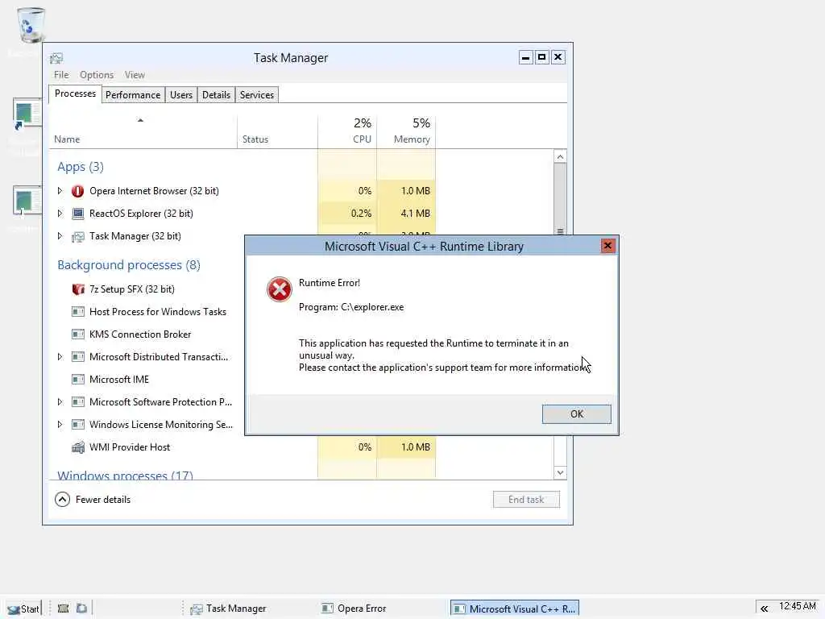Image resolution: width=825 pixels, height=619 pixels.
Task: Click the Microsoft IME process icon
Action: click(77, 380)
